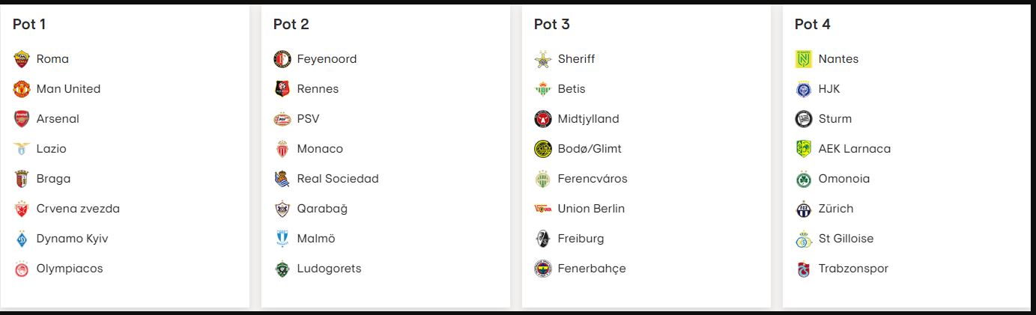The image size is (1036, 315).
Task: Select the Union Berlin logo icon
Action: [543, 209]
